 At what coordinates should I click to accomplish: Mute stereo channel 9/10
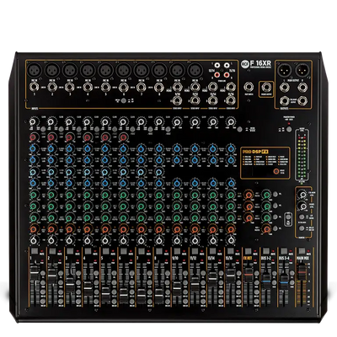pyautogui.click(x=177, y=251)
